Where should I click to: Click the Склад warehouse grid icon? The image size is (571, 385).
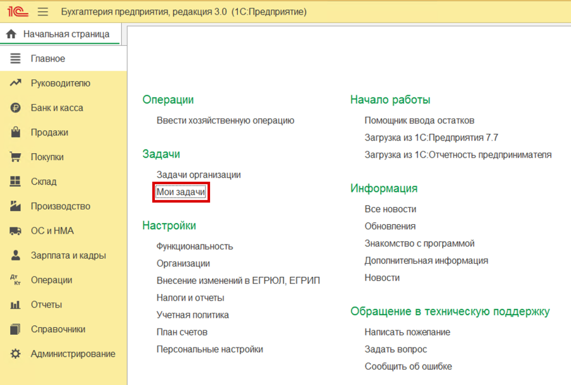16,182
